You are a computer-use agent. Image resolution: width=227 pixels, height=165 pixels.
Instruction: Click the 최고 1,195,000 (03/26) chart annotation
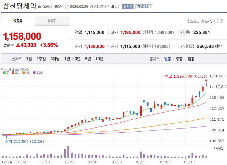pyautogui.click(x=186, y=76)
